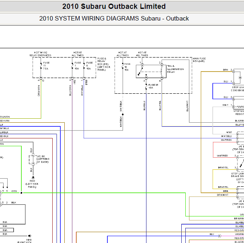Click the relay coil symbol
Viewport: 244px width, 243px height.
click(162, 71)
